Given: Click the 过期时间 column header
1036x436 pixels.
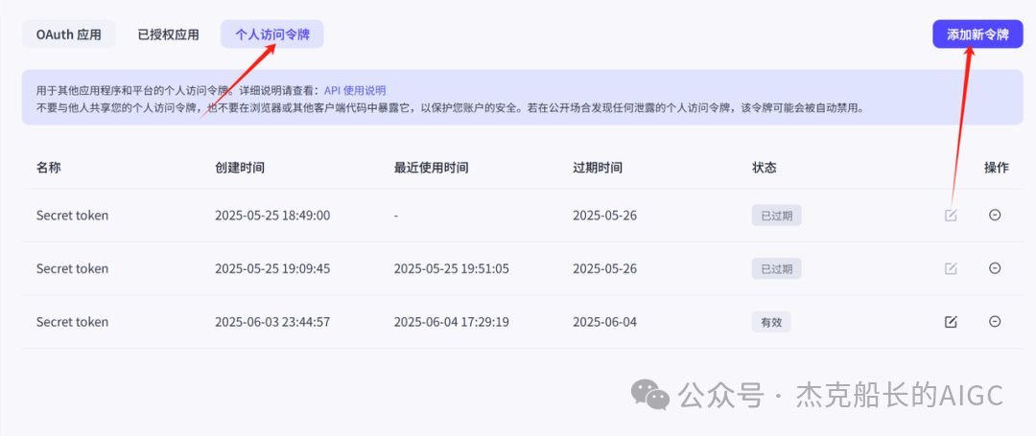Looking at the screenshot, I should pyautogui.click(x=598, y=168).
